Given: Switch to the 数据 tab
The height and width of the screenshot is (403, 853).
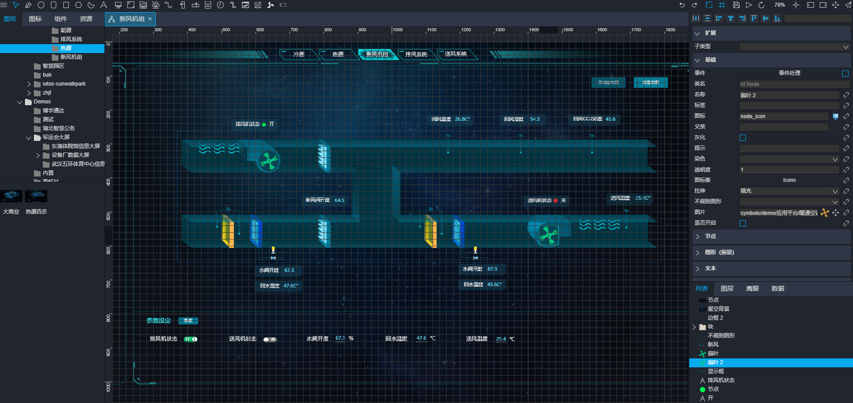Looking at the screenshot, I should click(778, 288).
